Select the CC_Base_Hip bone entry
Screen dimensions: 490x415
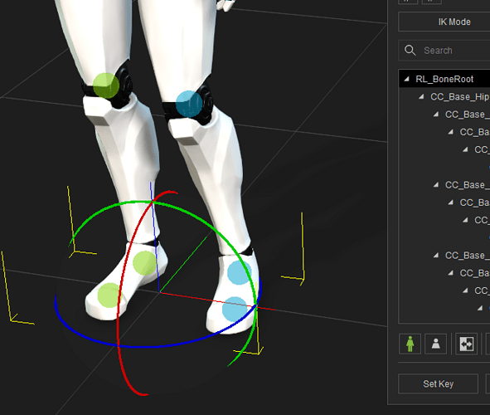pyautogui.click(x=459, y=96)
